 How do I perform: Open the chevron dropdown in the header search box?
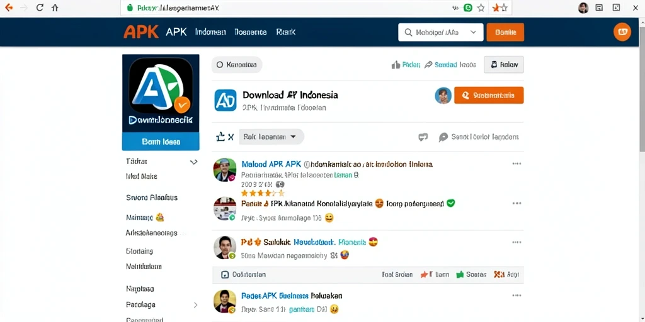pyautogui.click(x=473, y=32)
